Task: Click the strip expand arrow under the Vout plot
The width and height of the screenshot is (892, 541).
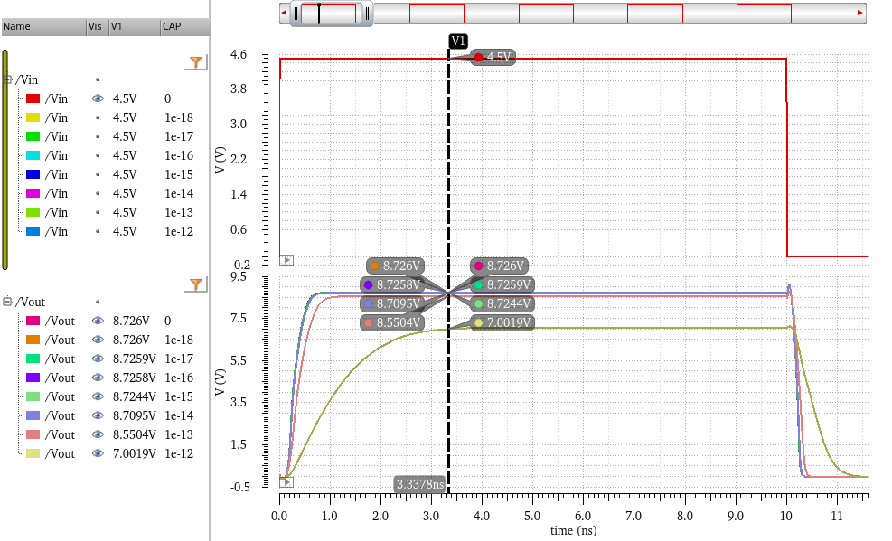Action: point(285,484)
